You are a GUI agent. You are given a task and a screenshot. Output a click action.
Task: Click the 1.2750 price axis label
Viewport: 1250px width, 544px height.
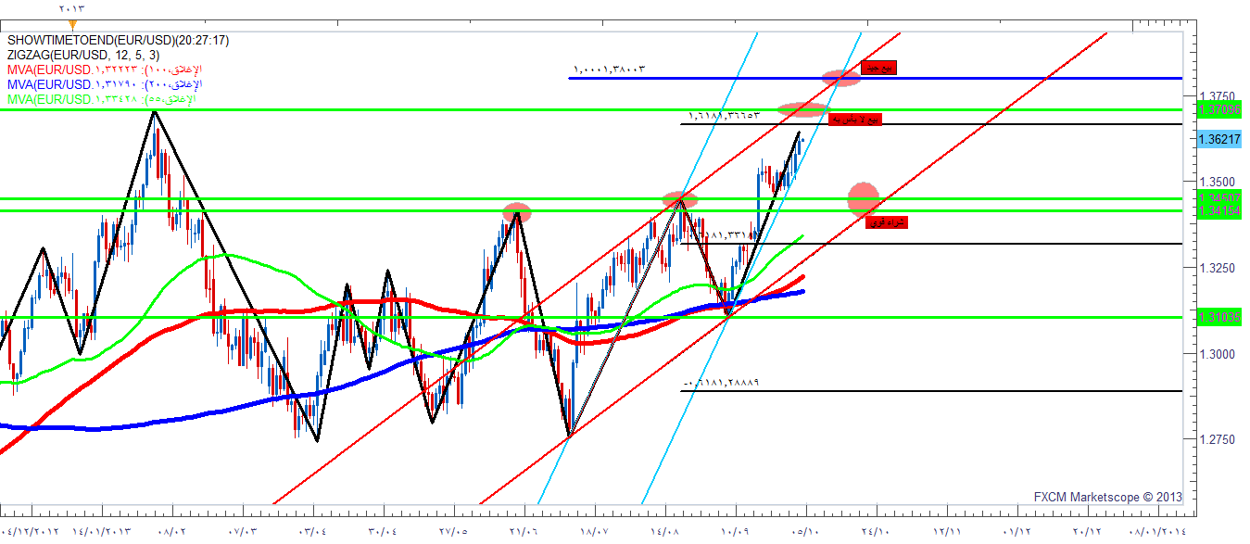[x=1219, y=439]
